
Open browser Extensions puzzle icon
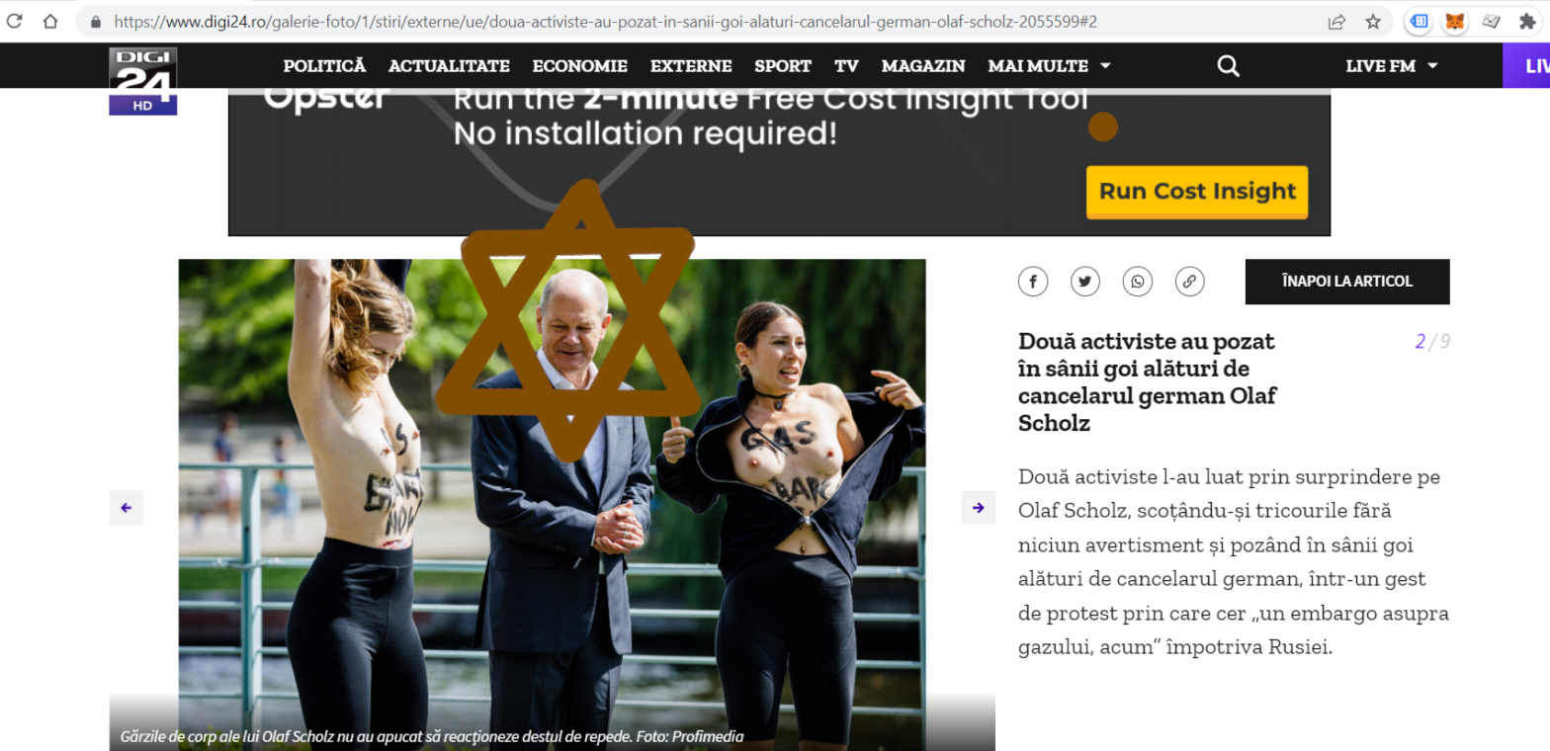tap(1527, 21)
